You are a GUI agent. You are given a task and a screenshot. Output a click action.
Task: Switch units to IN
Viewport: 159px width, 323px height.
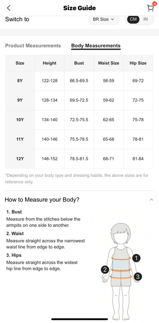[146, 19]
